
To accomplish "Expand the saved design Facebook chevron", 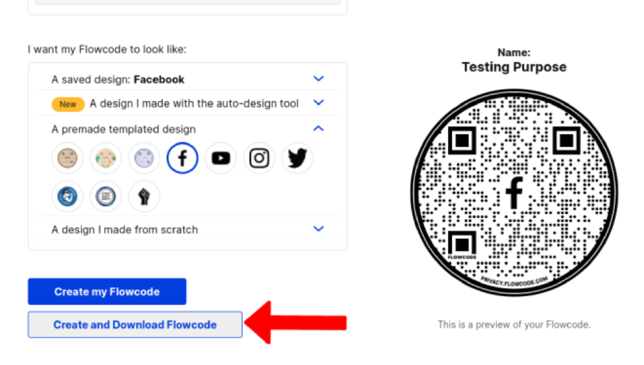I will (318, 79).
